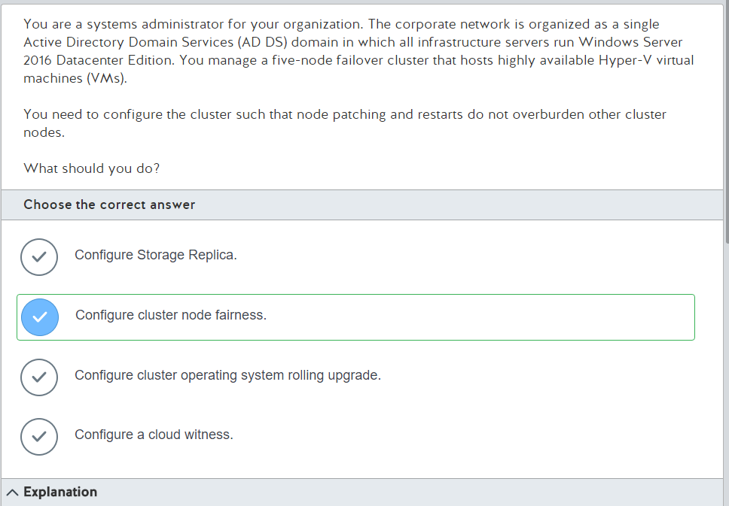Click empty space inside the green highlighted answer box
729x506 pixels.
point(479,317)
